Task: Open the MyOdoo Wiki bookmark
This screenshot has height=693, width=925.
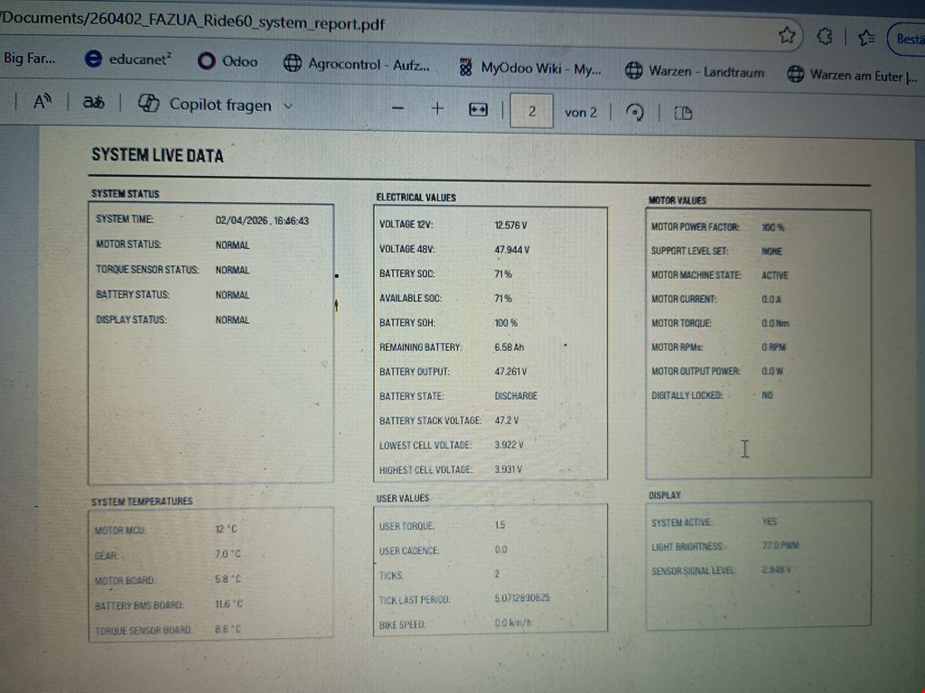Action: [x=529, y=68]
